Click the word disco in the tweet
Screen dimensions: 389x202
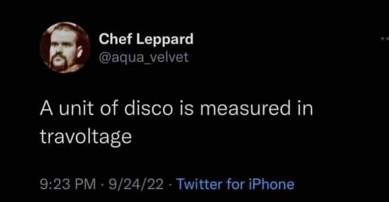(149, 109)
